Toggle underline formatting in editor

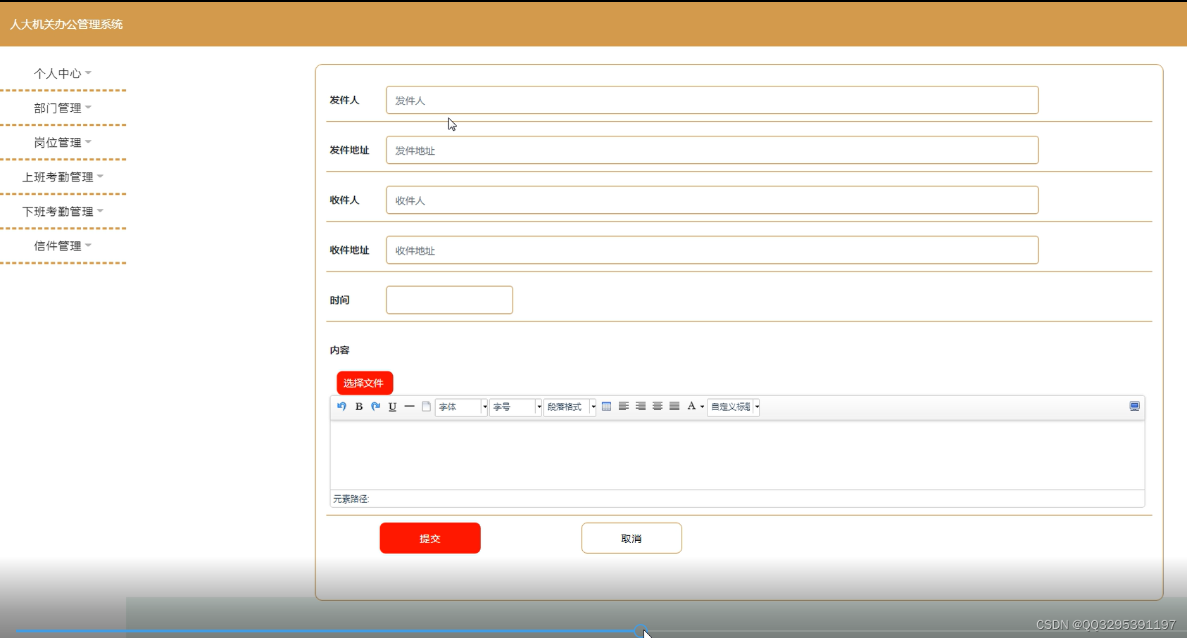393,407
